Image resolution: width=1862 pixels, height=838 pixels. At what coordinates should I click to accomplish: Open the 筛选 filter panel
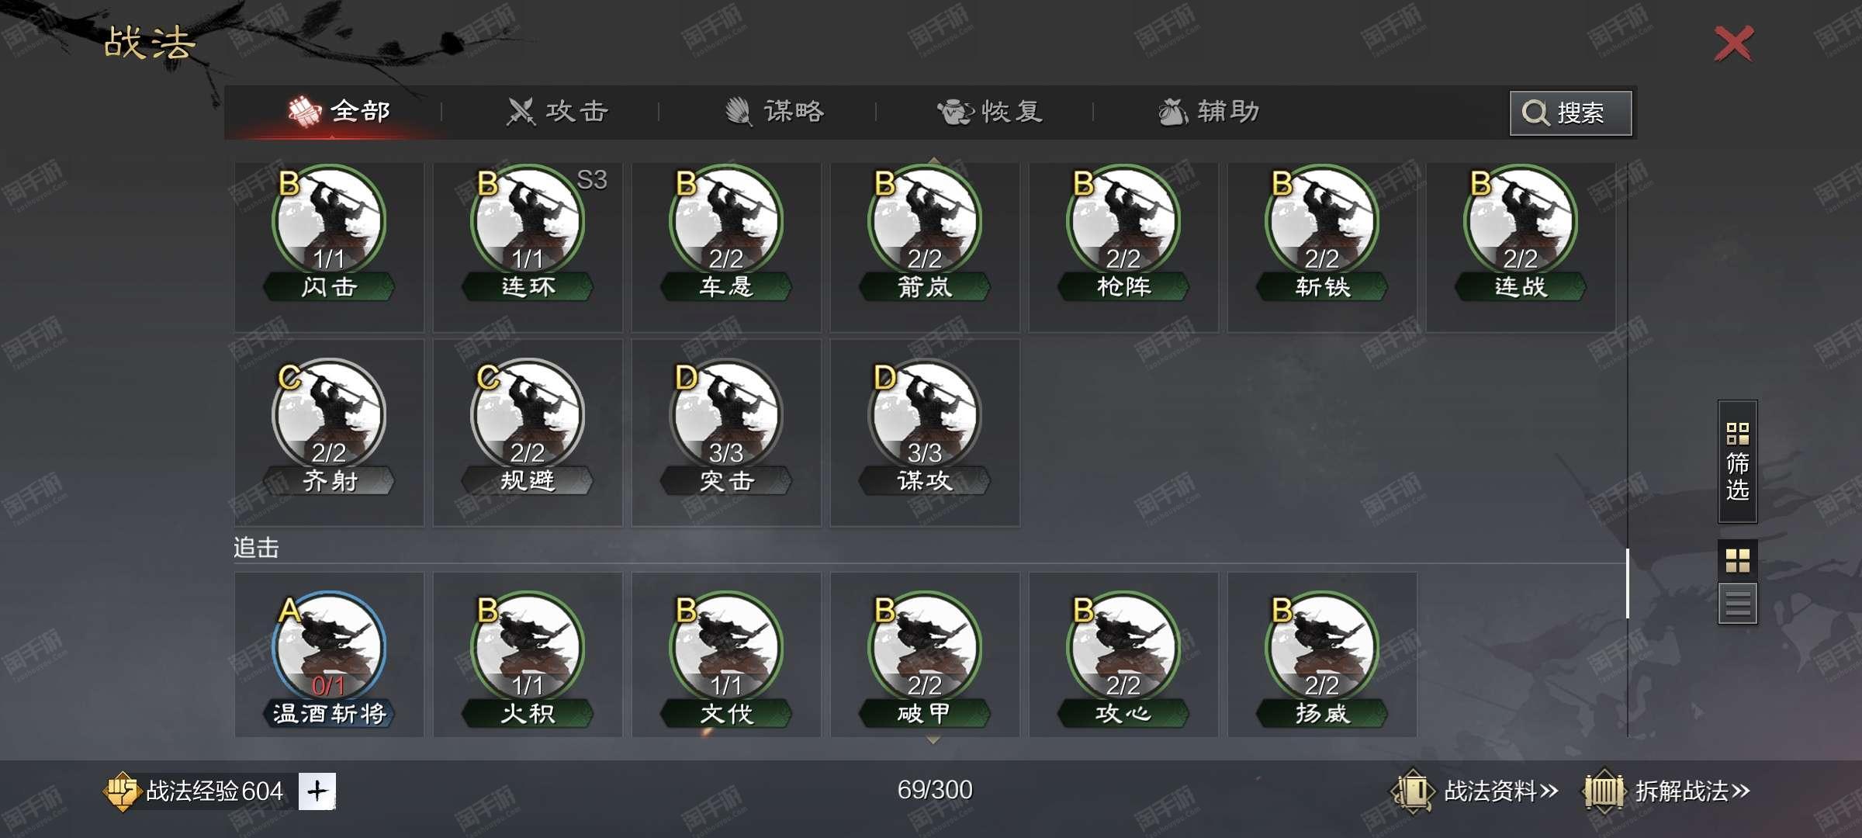(1737, 461)
